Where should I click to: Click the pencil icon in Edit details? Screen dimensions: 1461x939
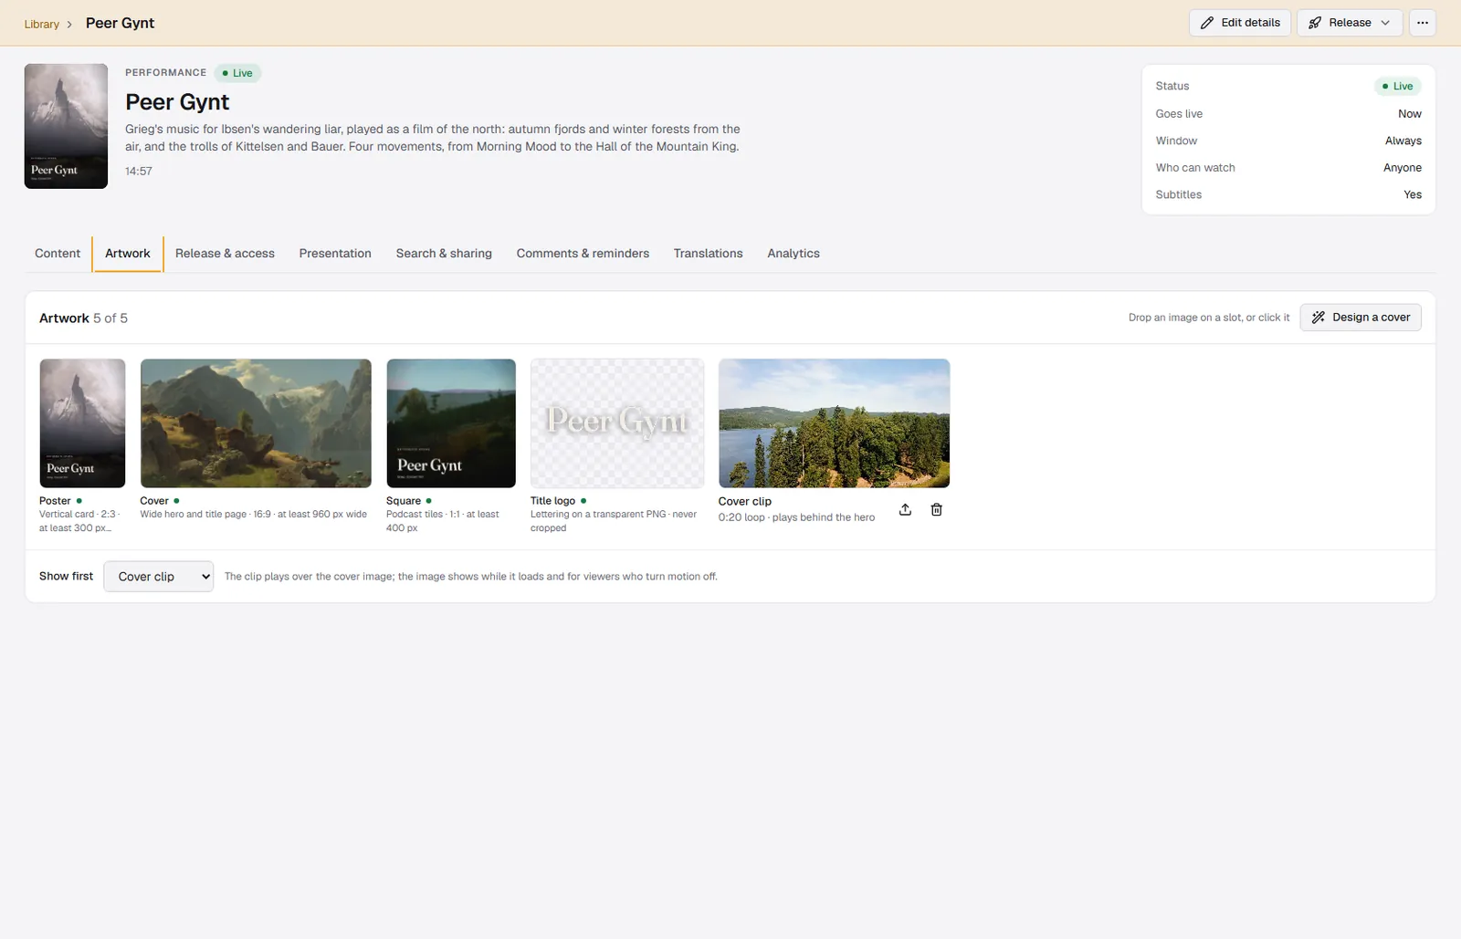(1207, 23)
